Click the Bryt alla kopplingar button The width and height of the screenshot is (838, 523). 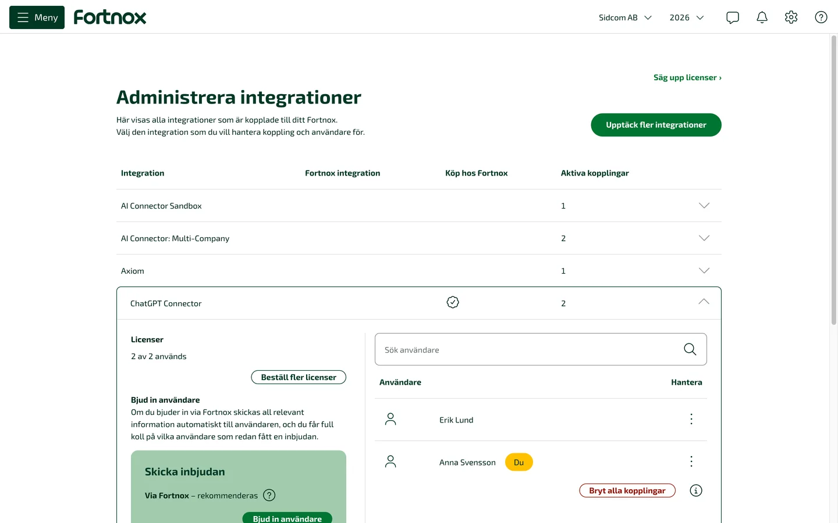[x=627, y=490]
